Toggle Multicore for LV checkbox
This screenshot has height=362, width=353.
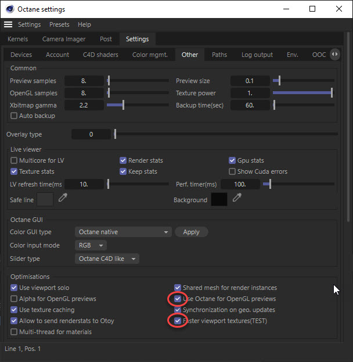click(x=15, y=160)
